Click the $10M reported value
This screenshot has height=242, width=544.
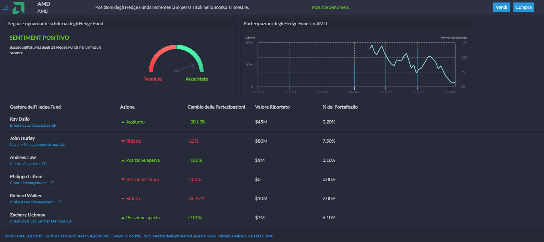[261, 198]
